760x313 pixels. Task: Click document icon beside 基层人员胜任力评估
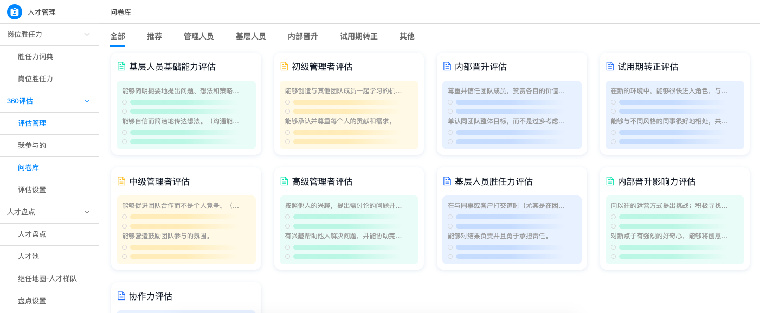447,181
